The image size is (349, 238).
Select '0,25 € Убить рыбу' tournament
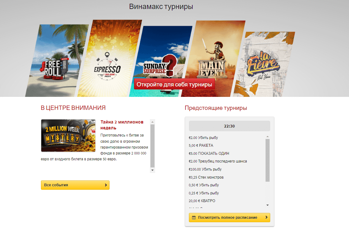pos(204,193)
